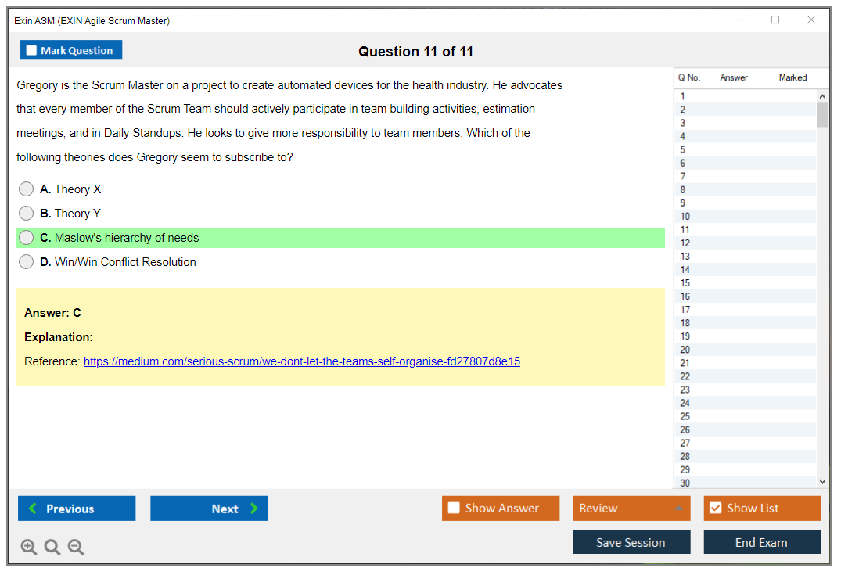Select question 11 in the list
This screenshot has width=841, height=575.
tap(685, 230)
